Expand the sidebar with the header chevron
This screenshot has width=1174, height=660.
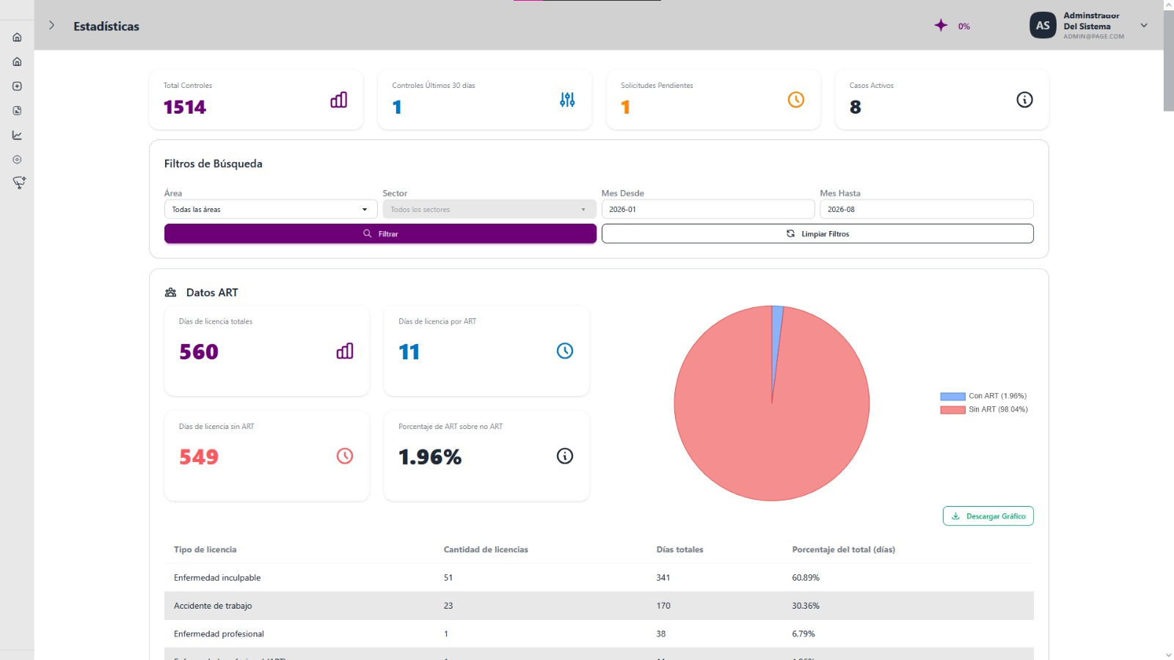click(x=51, y=26)
